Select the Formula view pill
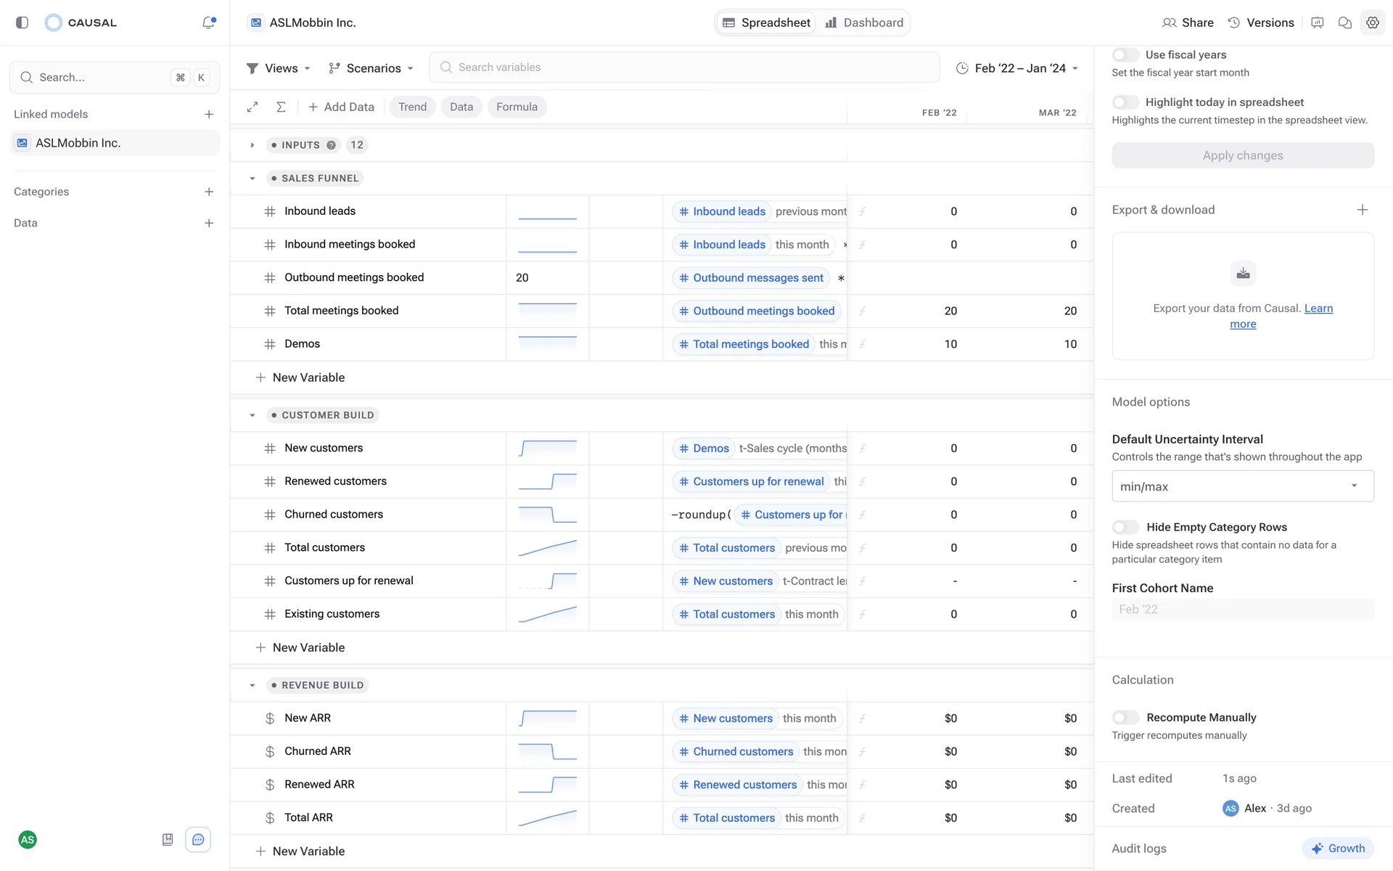The width and height of the screenshot is (1393, 871). (x=517, y=107)
